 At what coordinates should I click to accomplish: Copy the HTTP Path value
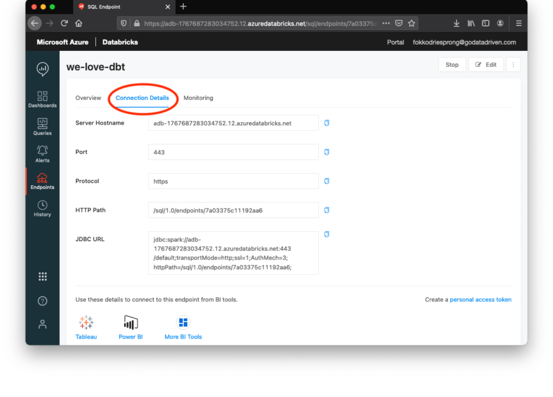pos(327,210)
